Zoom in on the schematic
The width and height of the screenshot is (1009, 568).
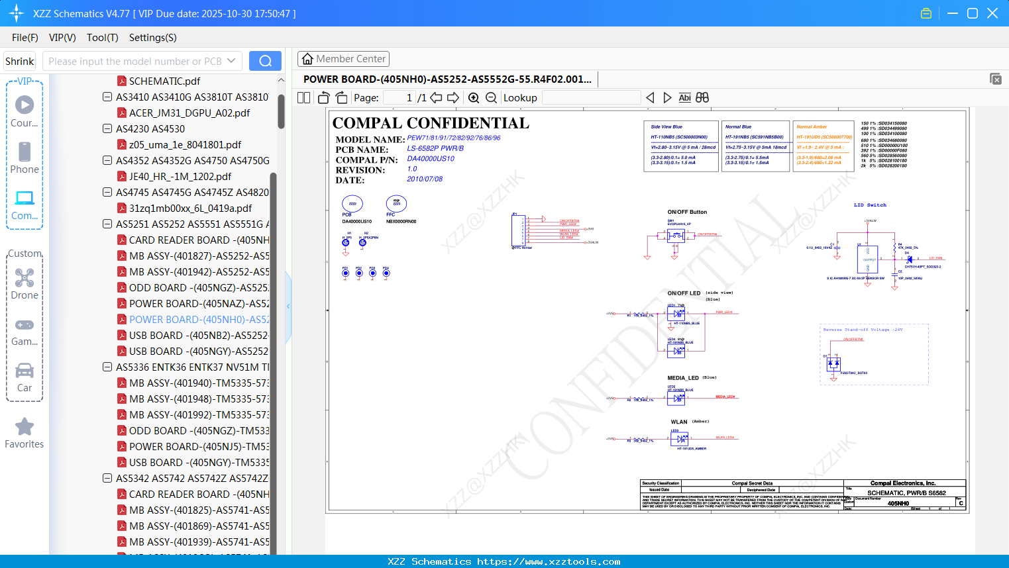pos(474,98)
